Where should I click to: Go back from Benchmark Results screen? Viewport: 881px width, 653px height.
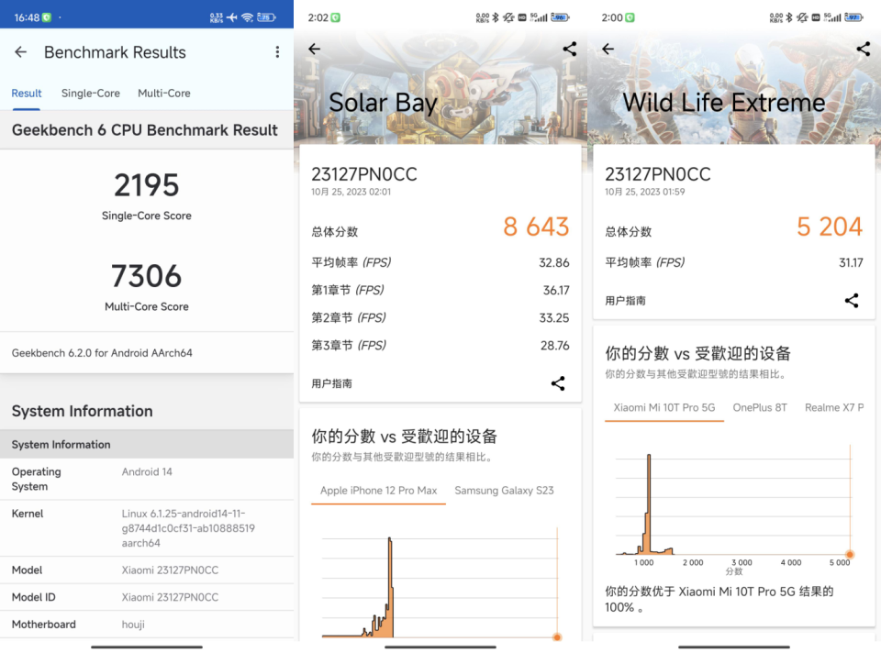(21, 52)
